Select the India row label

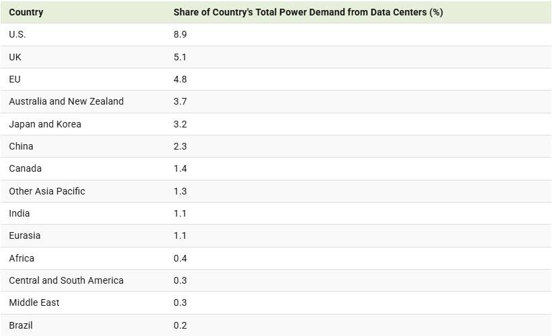[19, 213]
